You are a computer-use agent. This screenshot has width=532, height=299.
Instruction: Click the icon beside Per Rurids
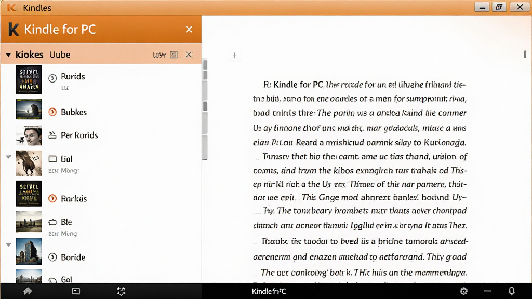(52, 135)
